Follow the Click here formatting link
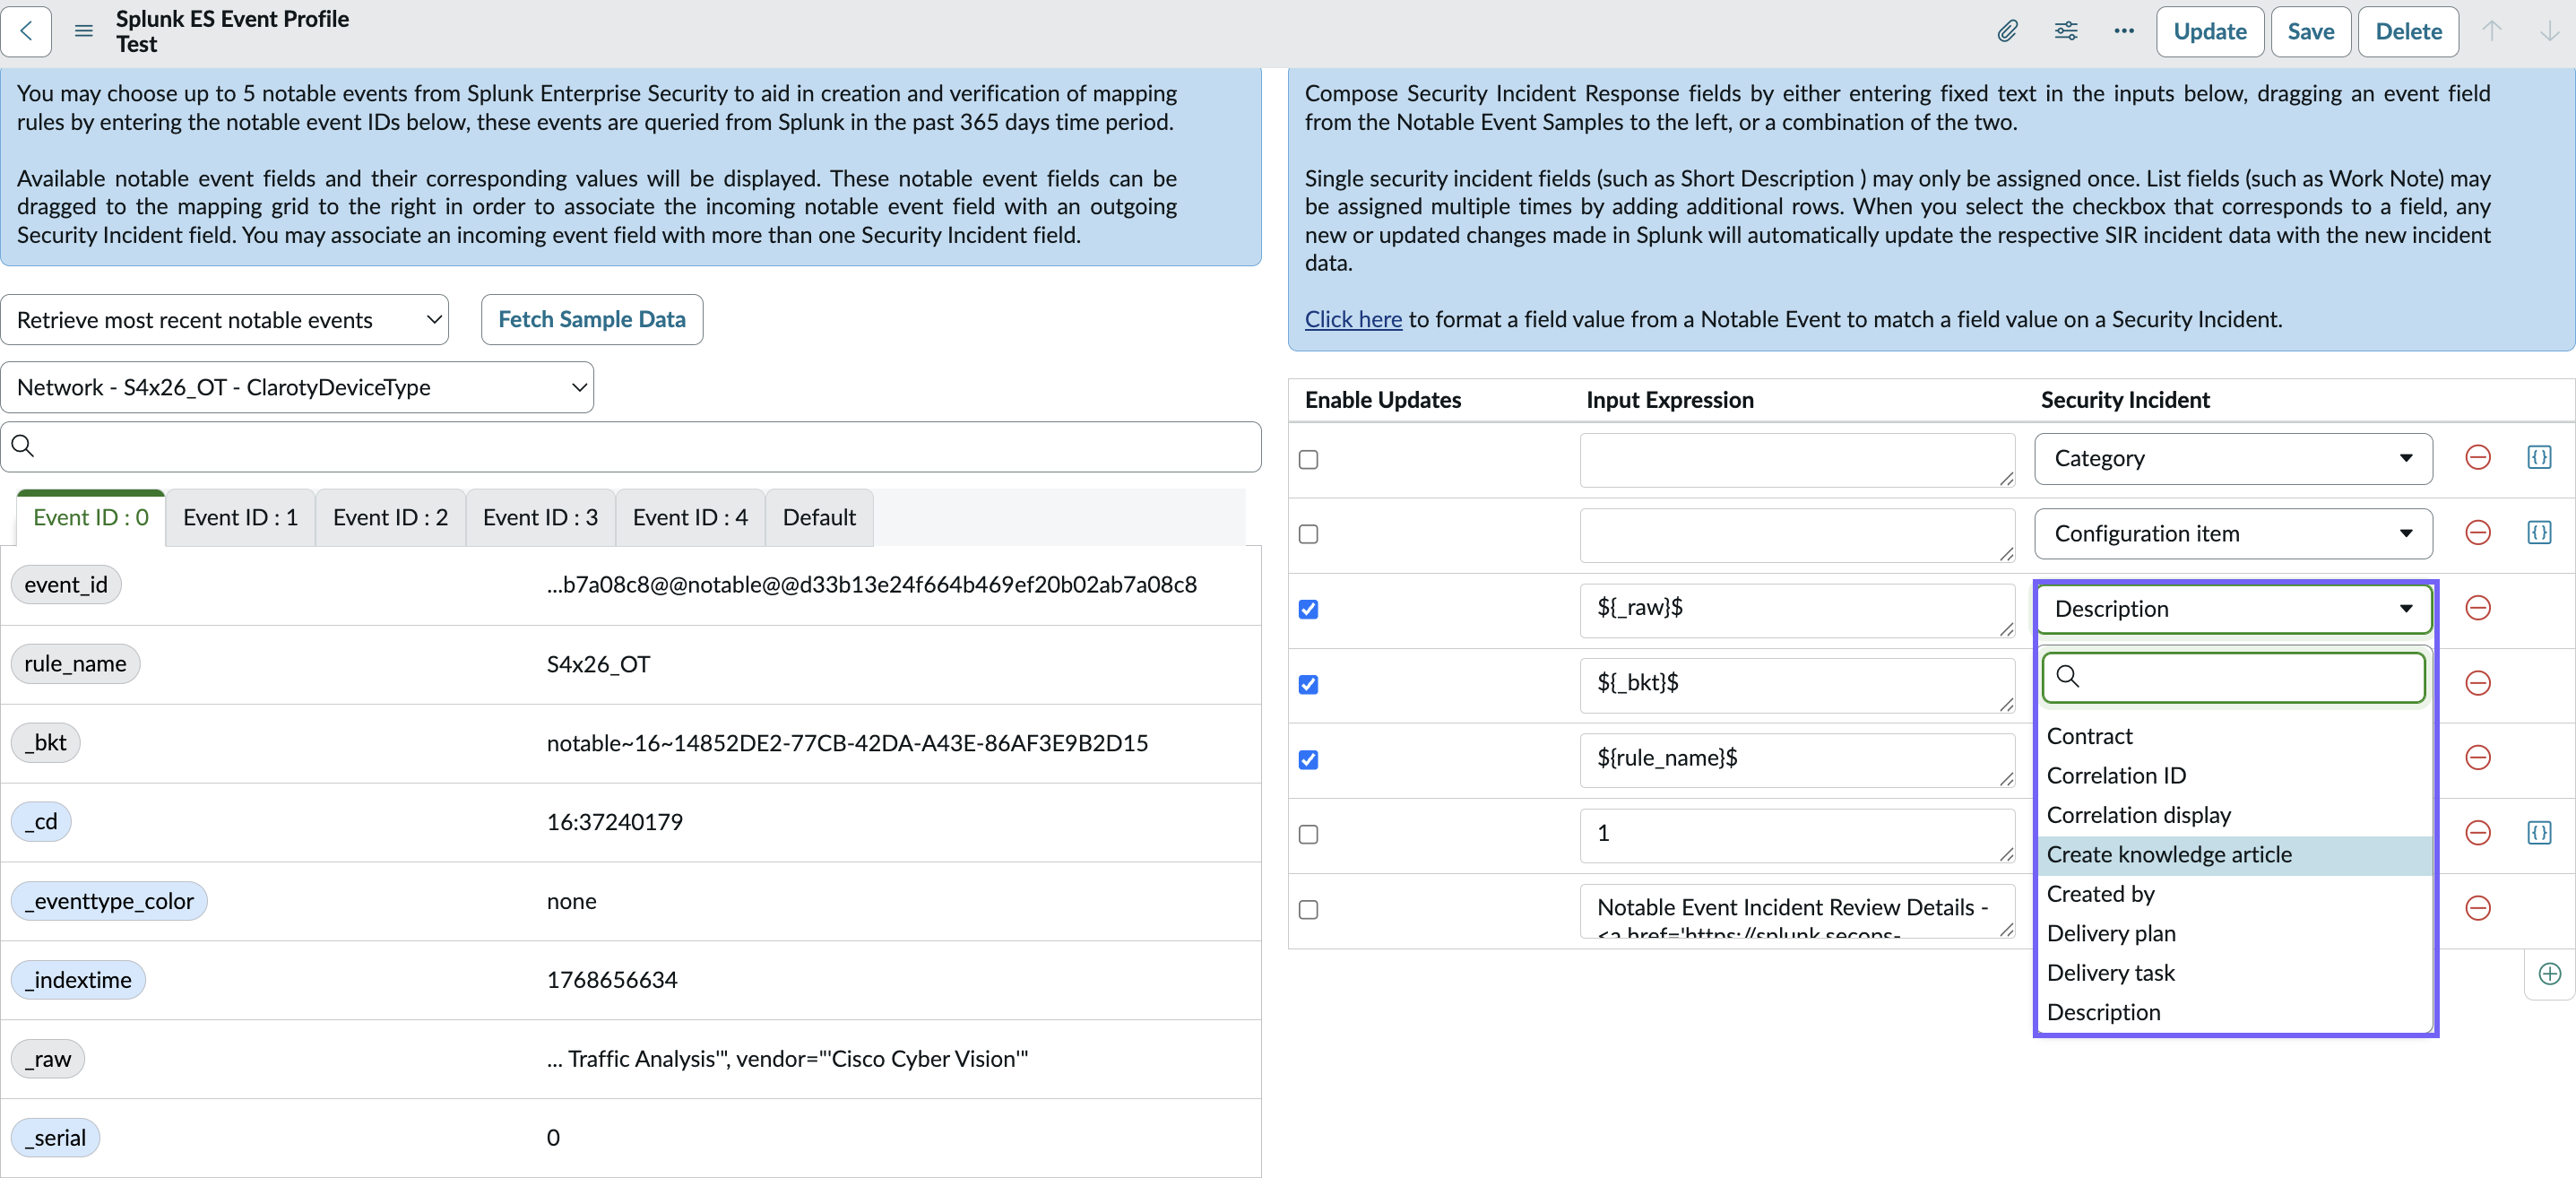 [1353, 320]
